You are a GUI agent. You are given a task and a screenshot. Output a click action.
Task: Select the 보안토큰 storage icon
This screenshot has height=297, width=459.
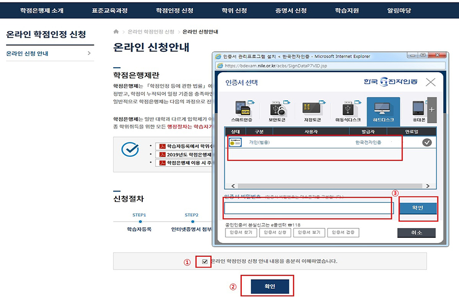click(x=277, y=111)
